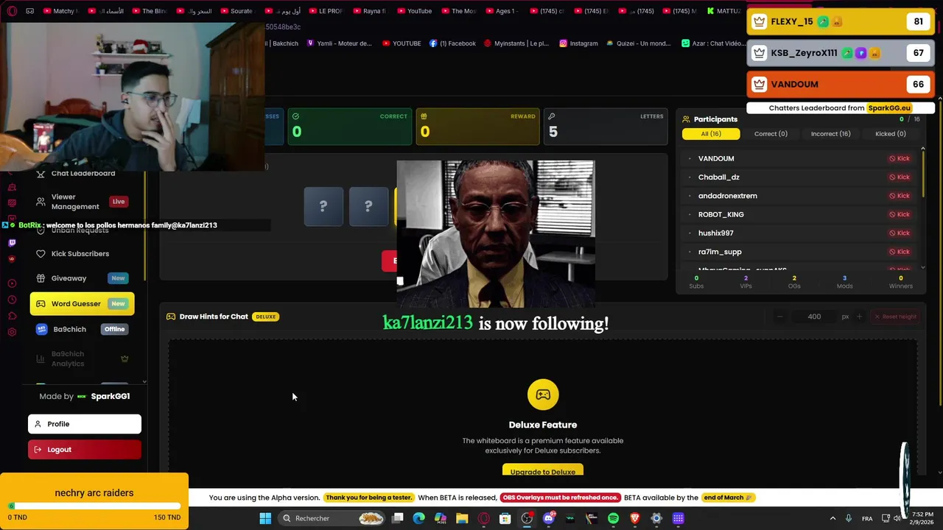
Task: Click the Participants panel icon
Action: tap(686, 119)
